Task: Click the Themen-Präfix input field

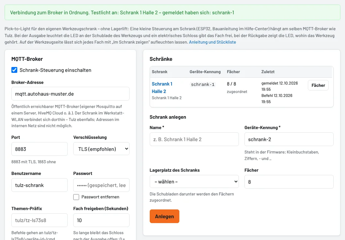Action: 39,220
